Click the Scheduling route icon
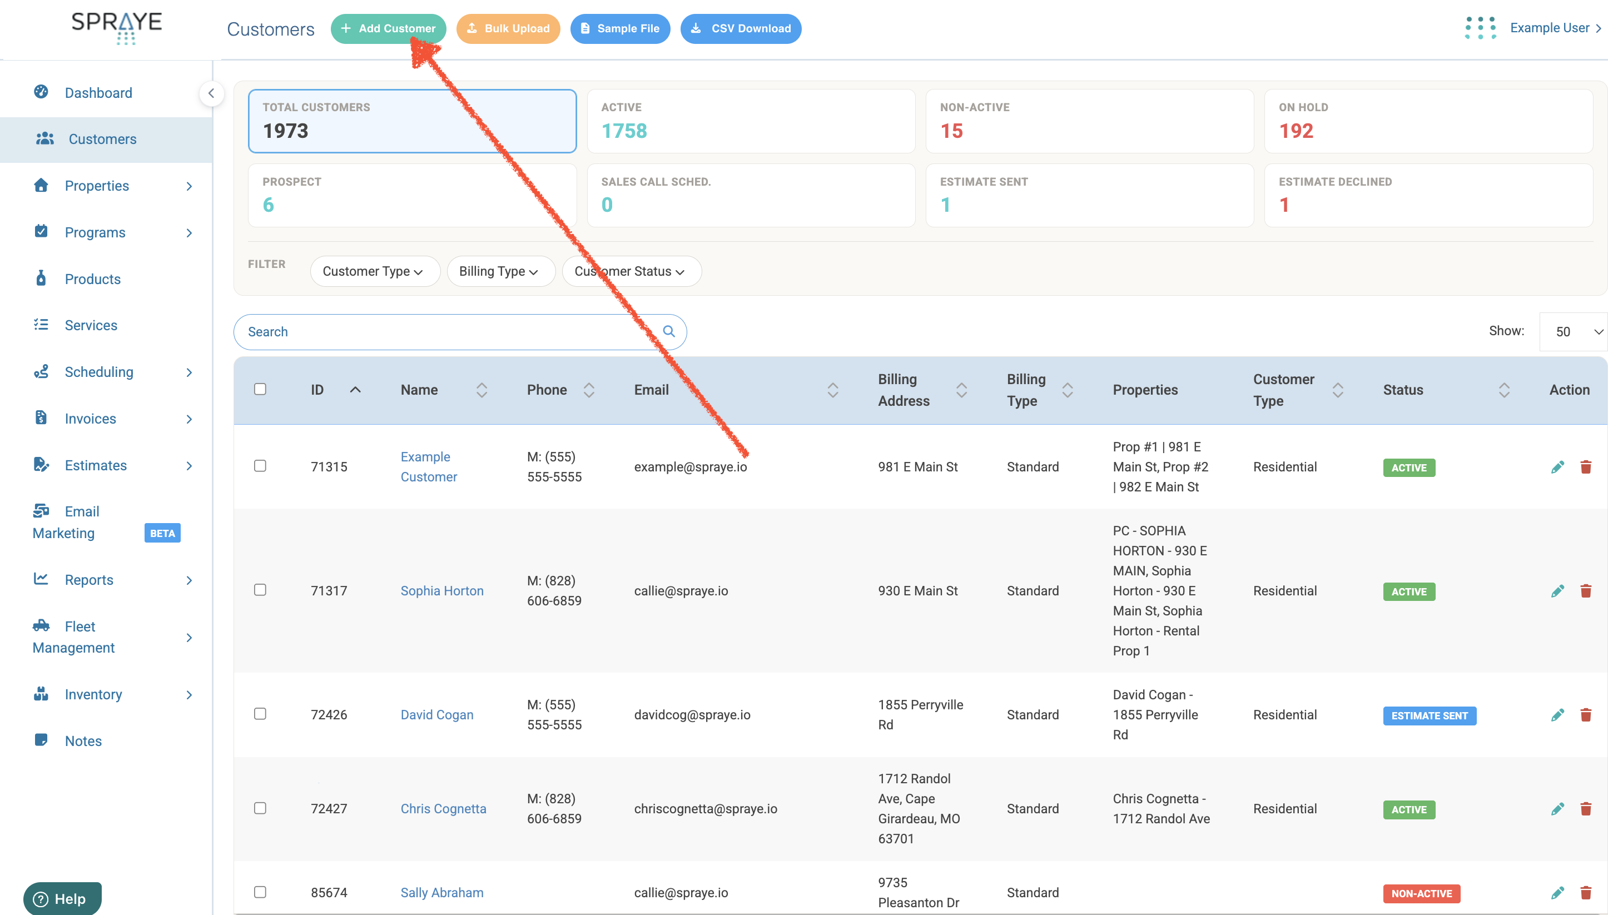 (x=41, y=371)
